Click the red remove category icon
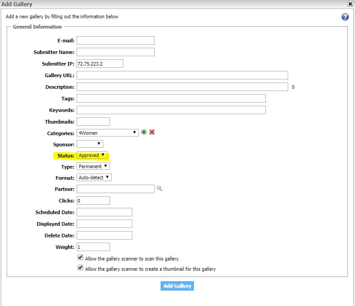This screenshot has width=355, height=306. tap(152, 132)
